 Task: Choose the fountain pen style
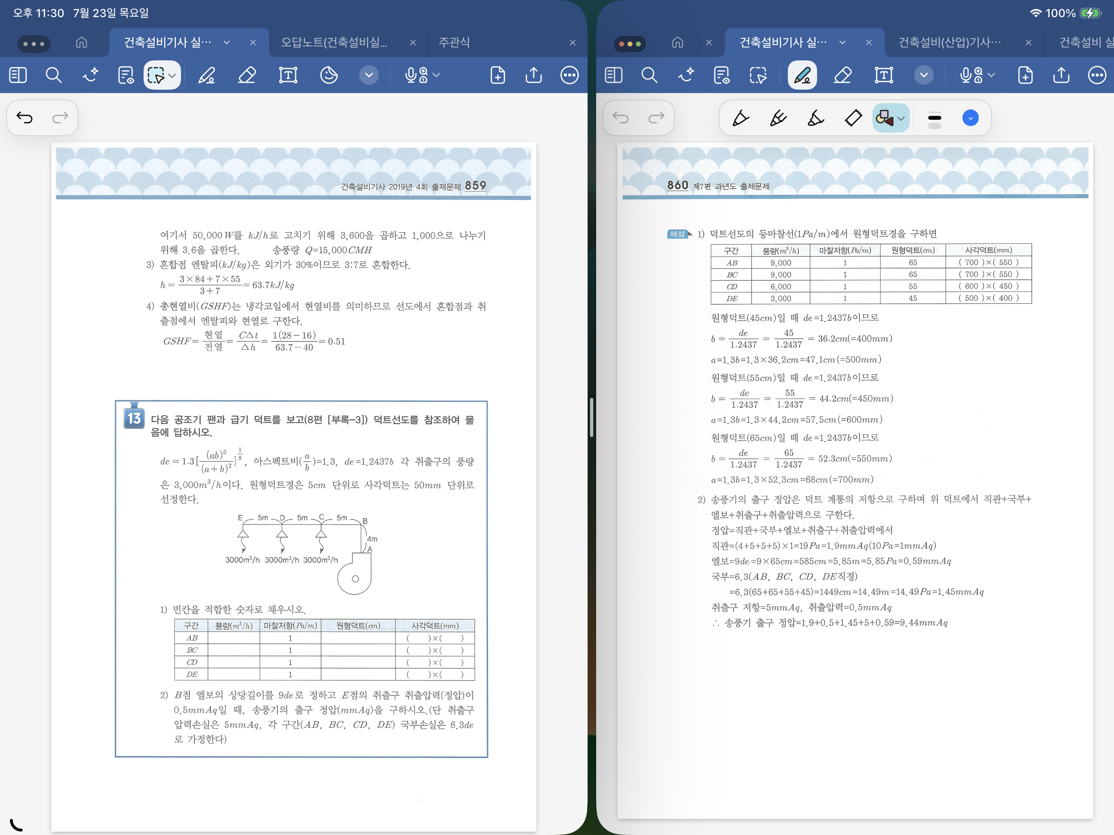click(x=740, y=118)
